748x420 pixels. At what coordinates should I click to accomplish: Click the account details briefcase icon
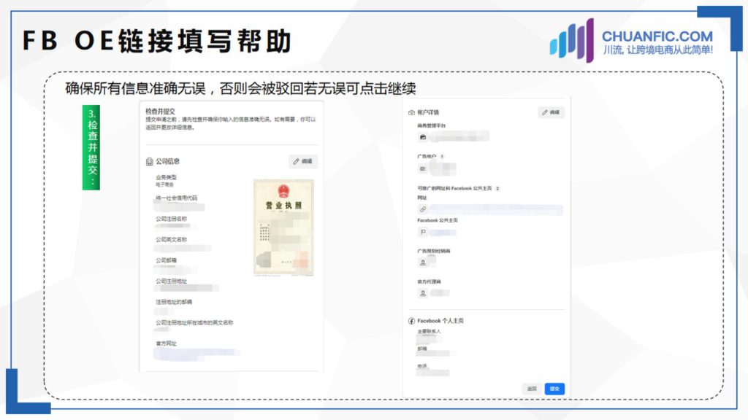coord(411,113)
